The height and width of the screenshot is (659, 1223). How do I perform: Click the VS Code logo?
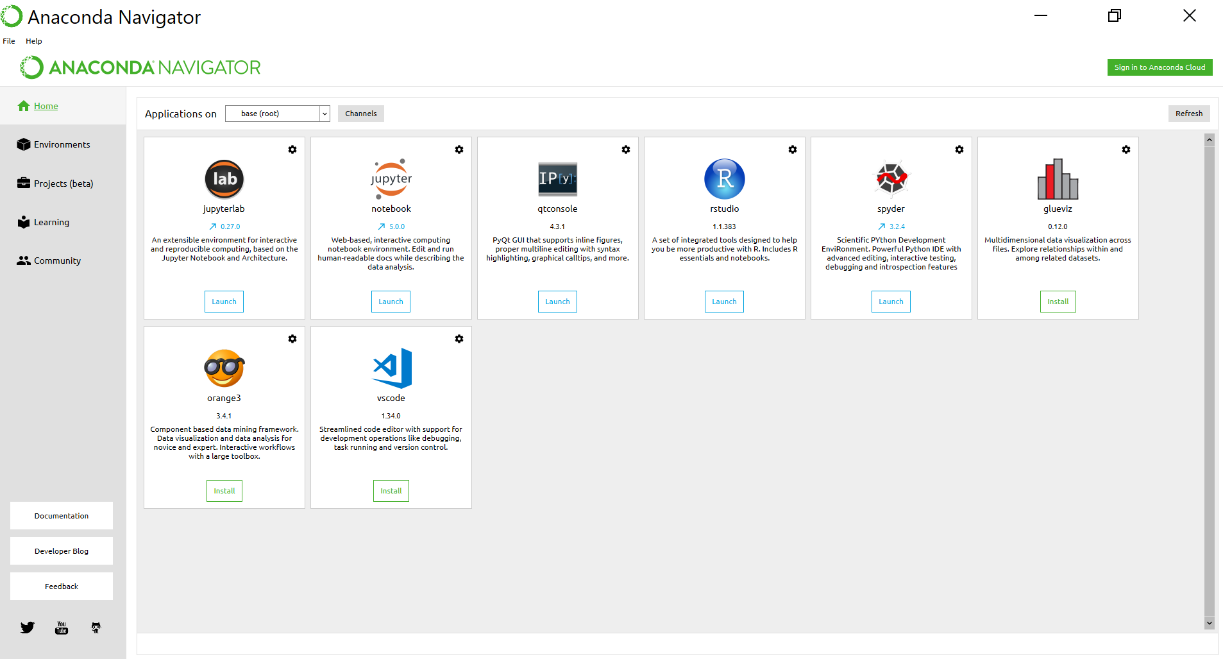(392, 368)
